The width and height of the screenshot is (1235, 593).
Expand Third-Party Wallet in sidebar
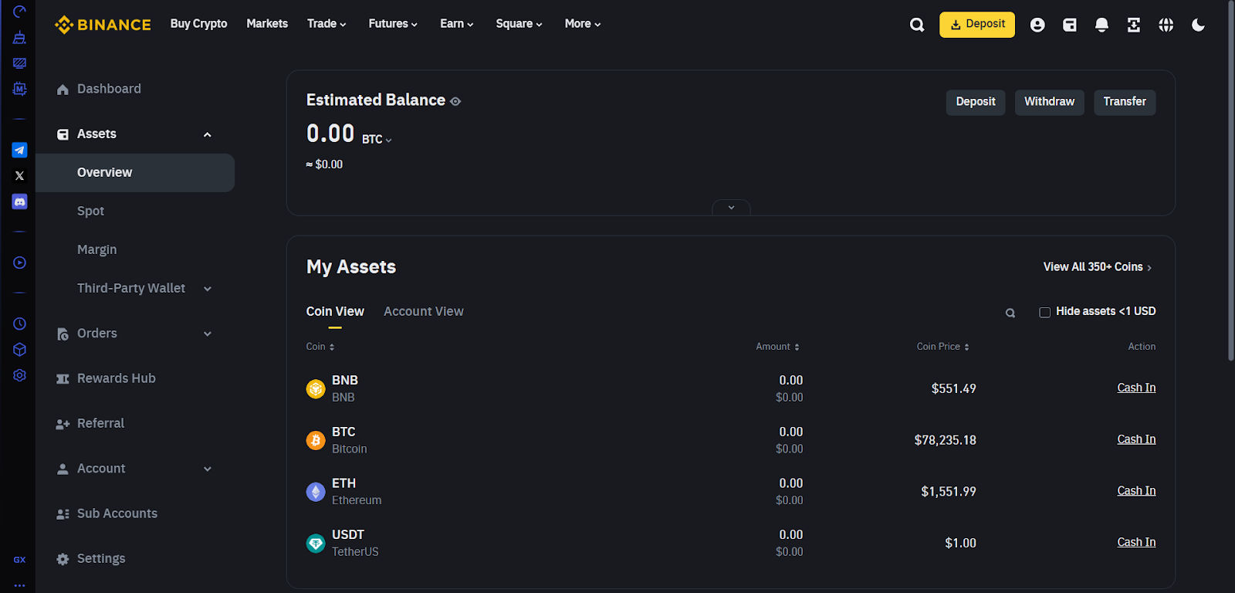(x=207, y=289)
